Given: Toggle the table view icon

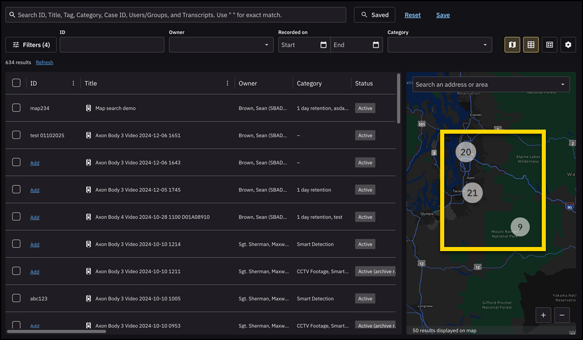Looking at the screenshot, I should (531, 45).
